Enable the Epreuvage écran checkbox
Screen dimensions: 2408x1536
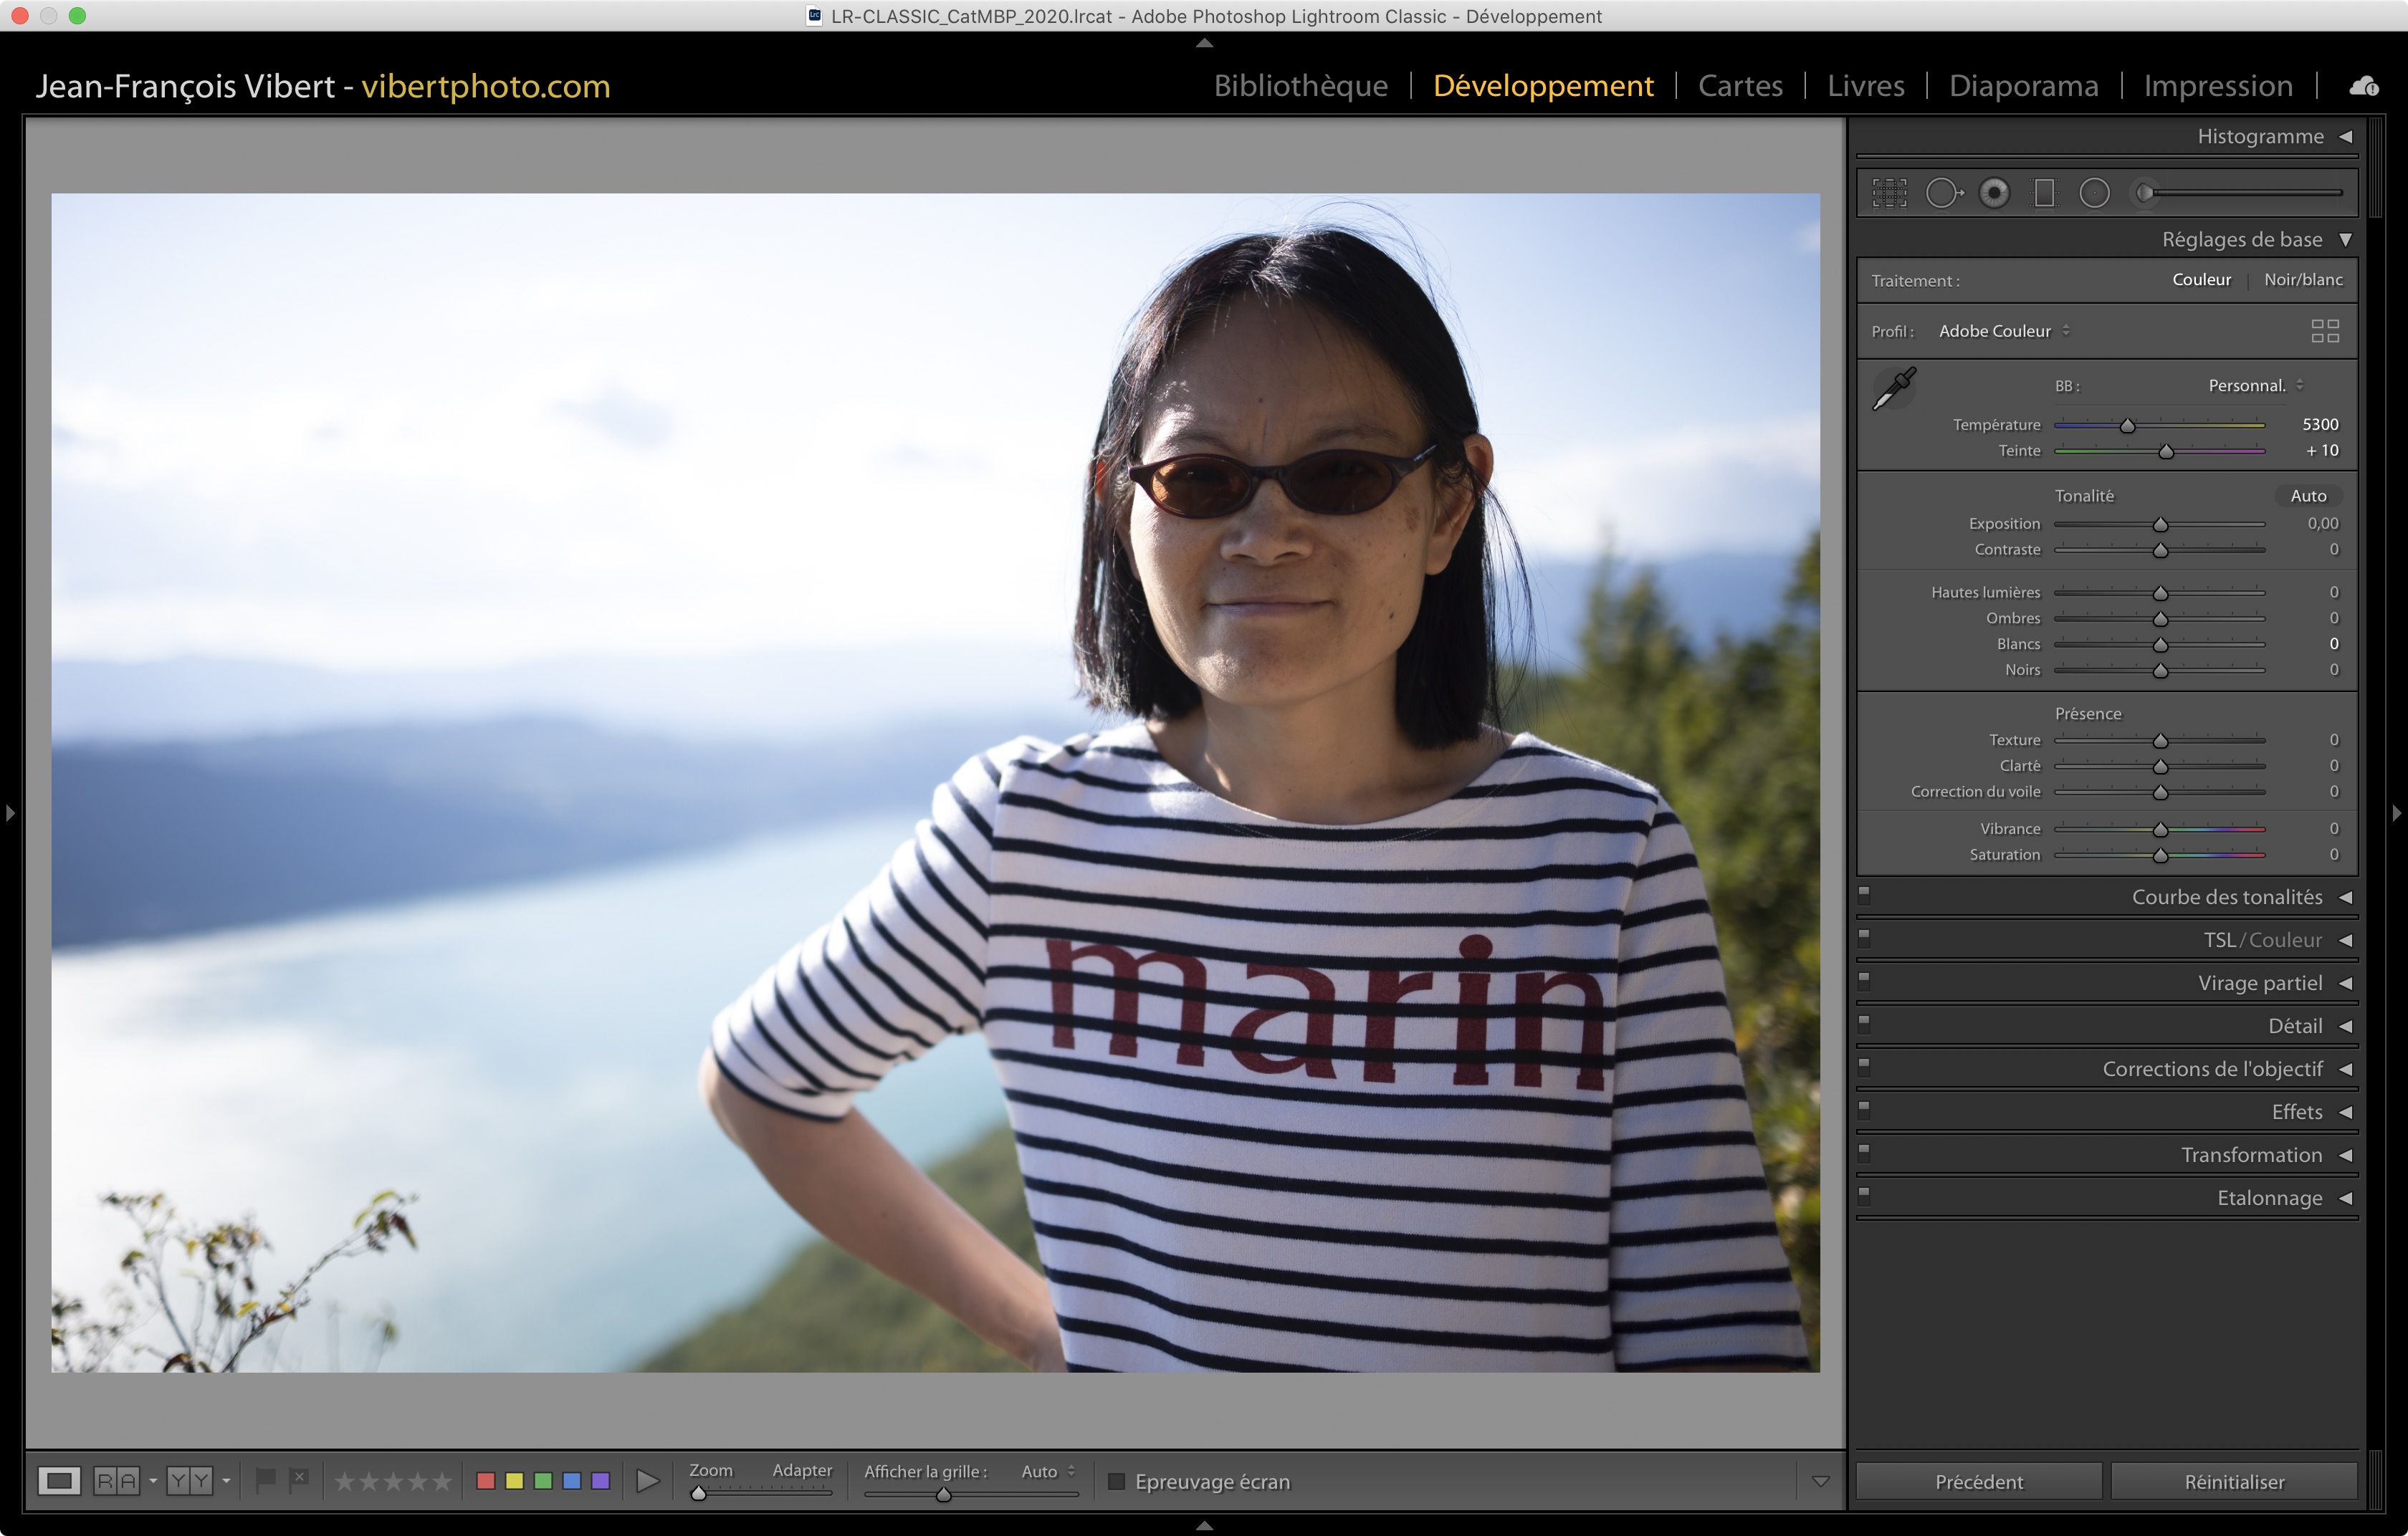click(1117, 1481)
